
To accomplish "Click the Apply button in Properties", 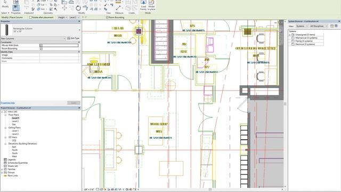I will [74, 103].
